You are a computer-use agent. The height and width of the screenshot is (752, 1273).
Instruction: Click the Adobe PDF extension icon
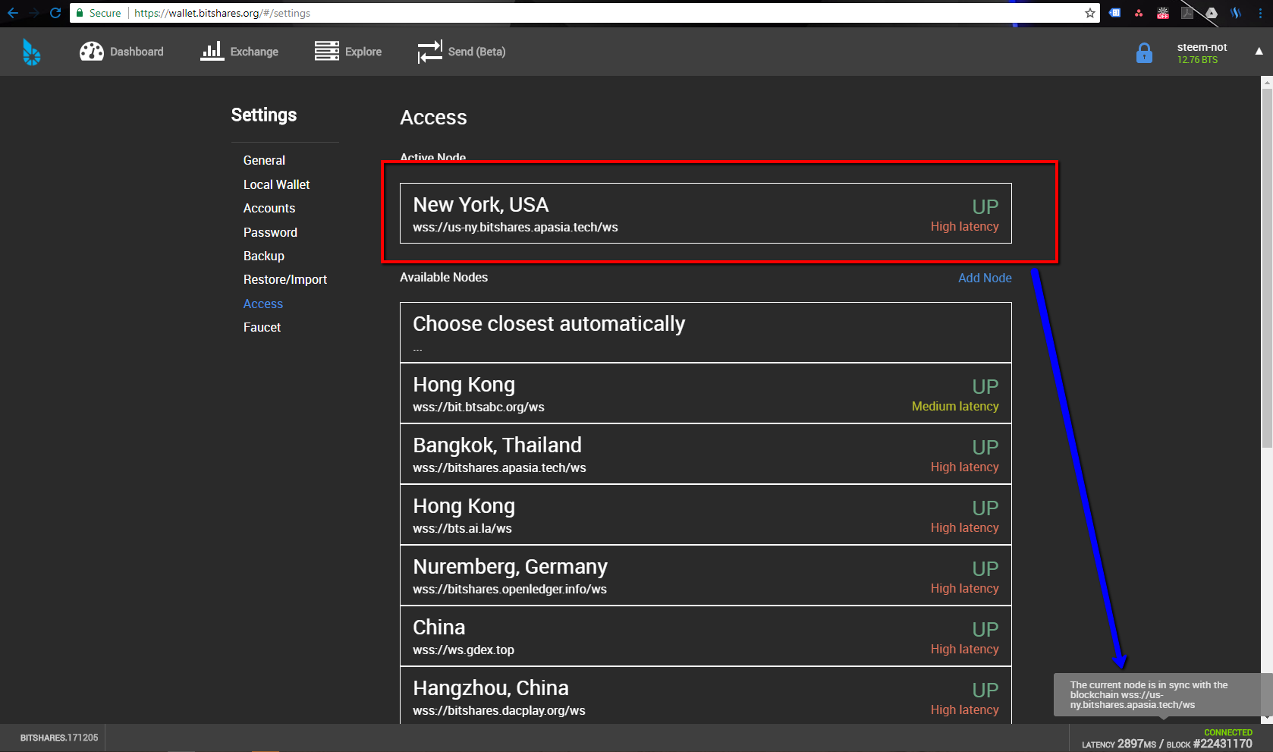pyautogui.click(x=1187, y=13)
